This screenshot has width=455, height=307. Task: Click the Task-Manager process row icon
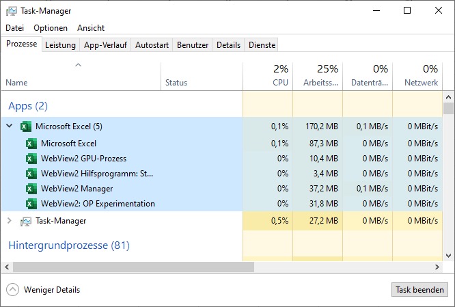click(x=26, y=222)
